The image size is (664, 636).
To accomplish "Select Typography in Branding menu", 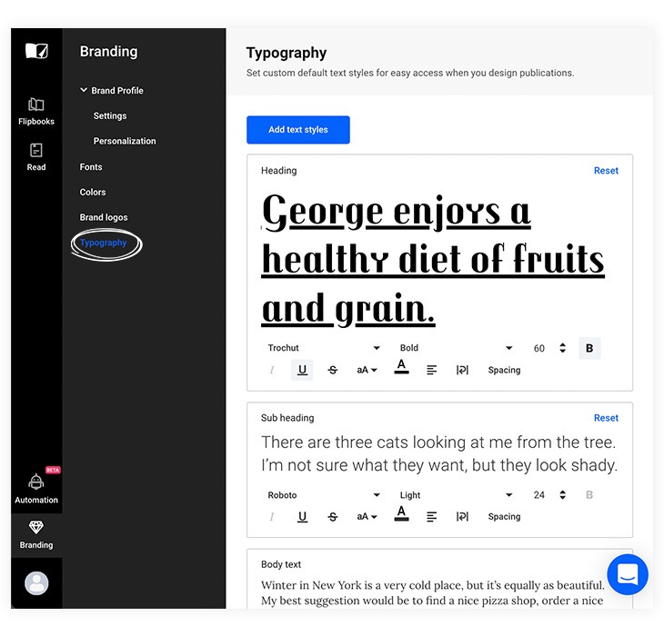I will pyautogui.click(x=104, y=243).
